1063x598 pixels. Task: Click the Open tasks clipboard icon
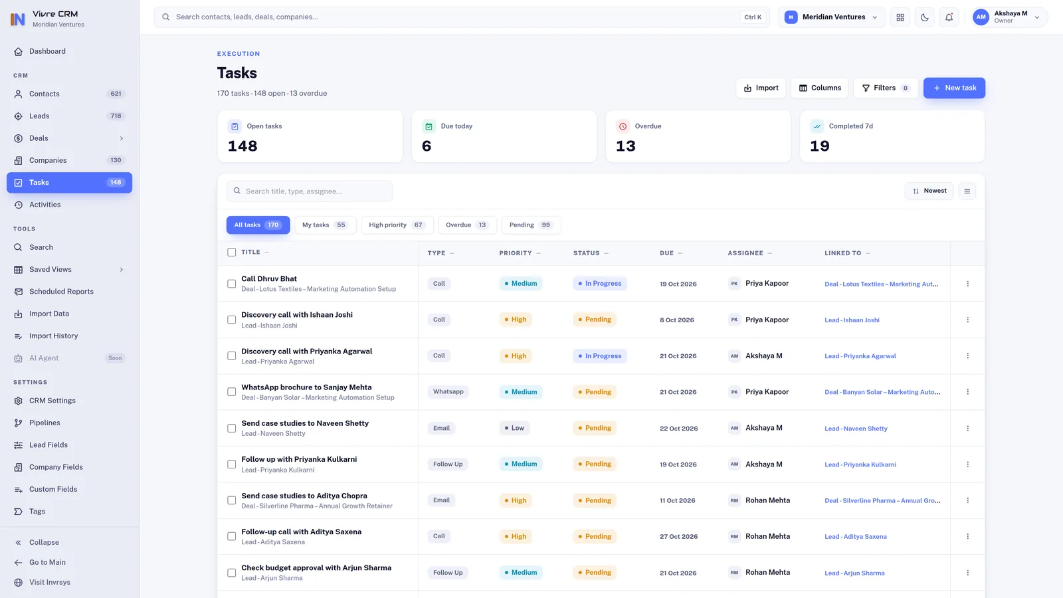tap(235, 126)
